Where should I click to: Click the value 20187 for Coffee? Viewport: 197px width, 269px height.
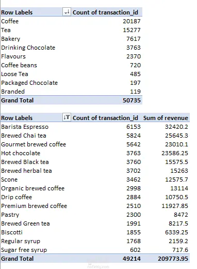132,21
